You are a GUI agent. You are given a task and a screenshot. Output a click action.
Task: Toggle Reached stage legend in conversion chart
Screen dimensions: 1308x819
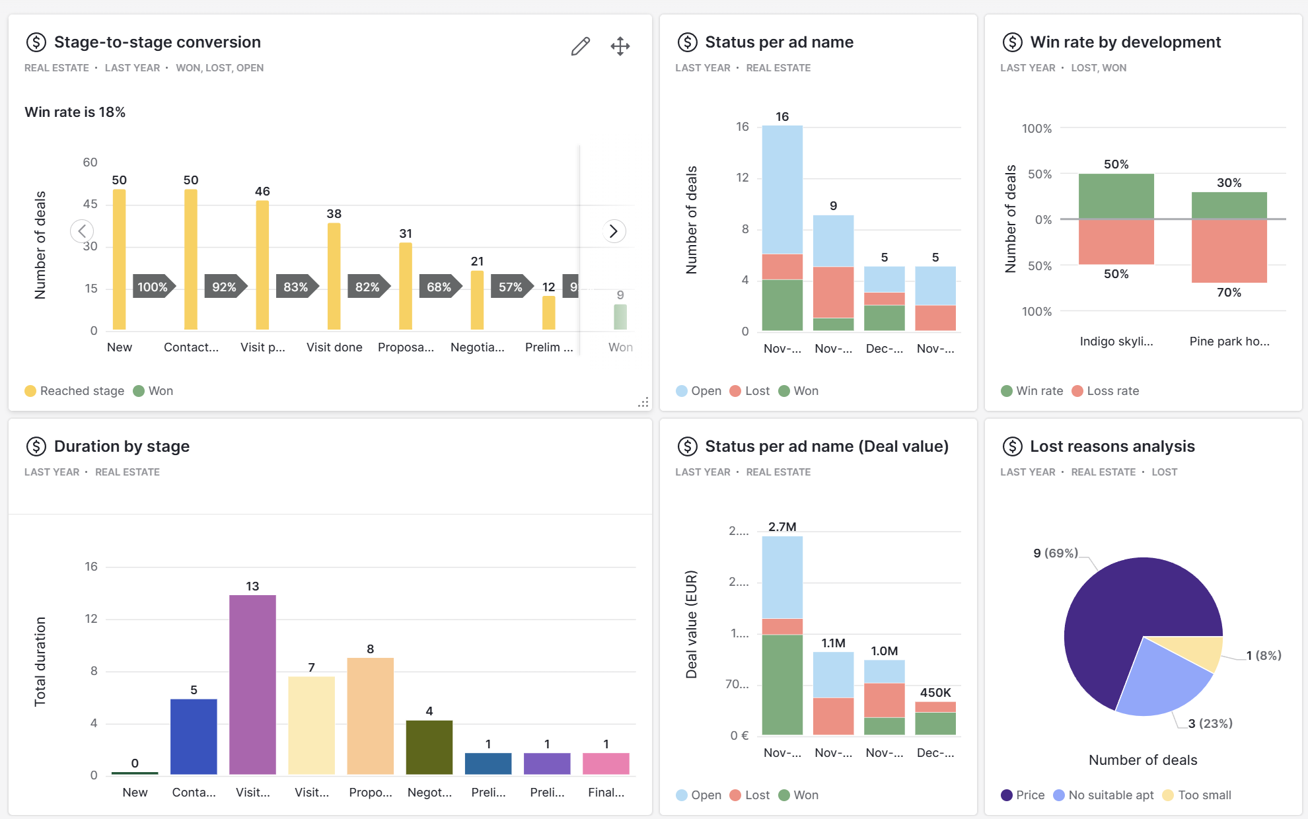75,391
